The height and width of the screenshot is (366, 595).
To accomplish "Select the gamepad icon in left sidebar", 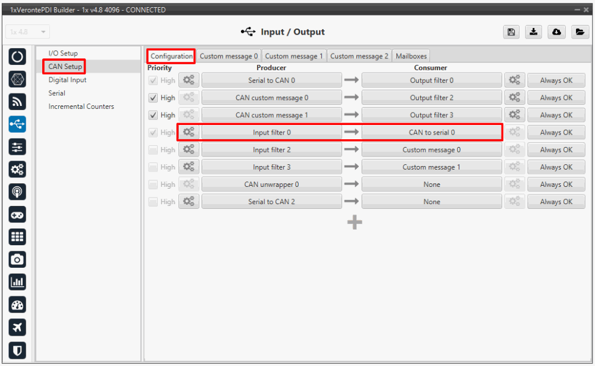I will pos(18,215).
